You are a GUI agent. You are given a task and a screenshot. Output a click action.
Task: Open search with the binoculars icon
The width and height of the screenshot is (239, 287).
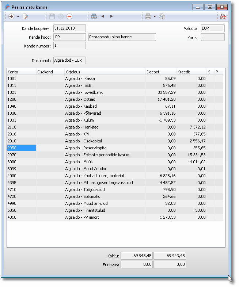tap(94, 16)
